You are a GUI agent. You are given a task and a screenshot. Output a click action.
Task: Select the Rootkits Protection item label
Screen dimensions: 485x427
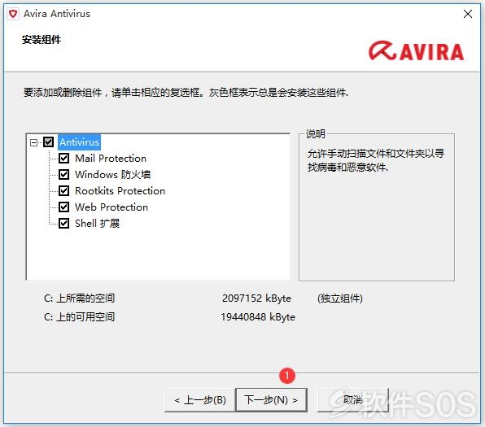[120, 191]
